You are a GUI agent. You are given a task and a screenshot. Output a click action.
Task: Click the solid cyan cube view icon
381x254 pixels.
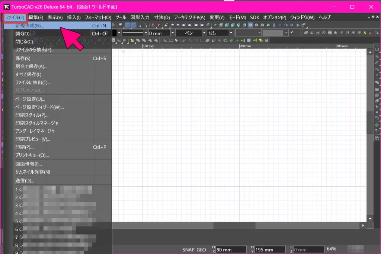click(233, 25)
